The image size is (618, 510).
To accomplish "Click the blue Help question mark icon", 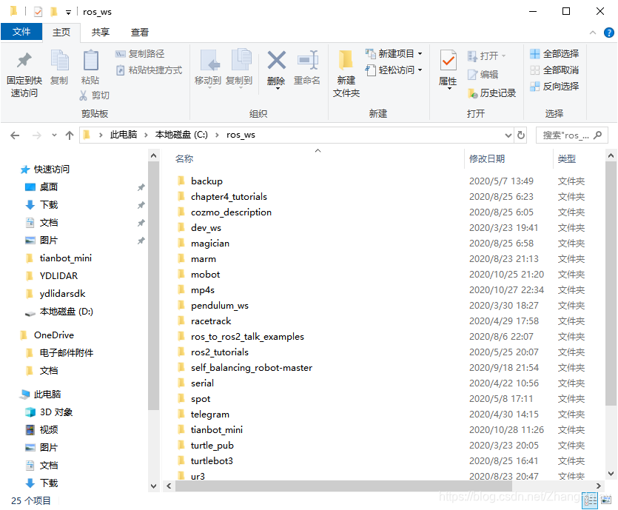I will point(608,33).
